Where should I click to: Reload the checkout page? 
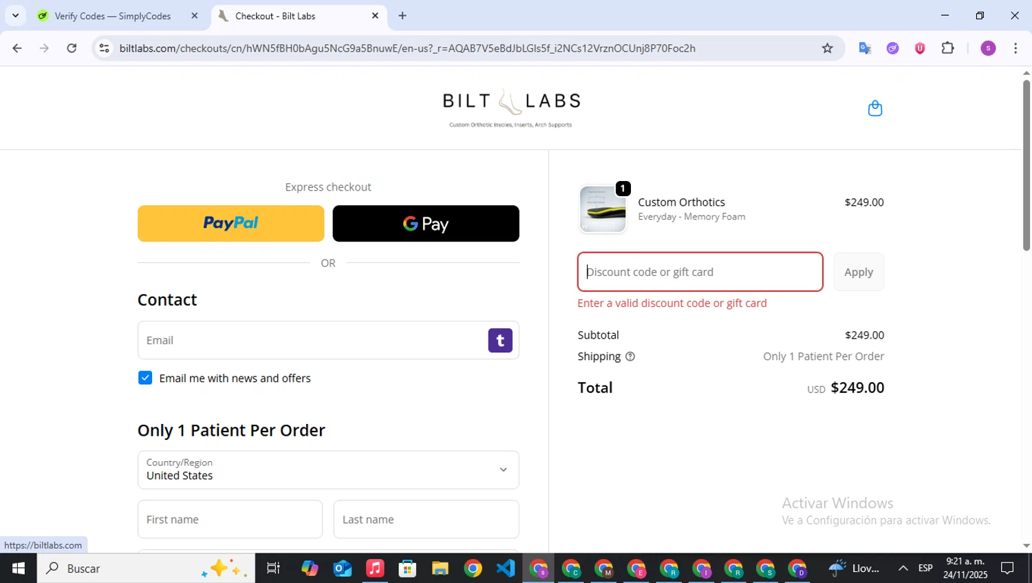pyautogui.click(x=72, y=48)
